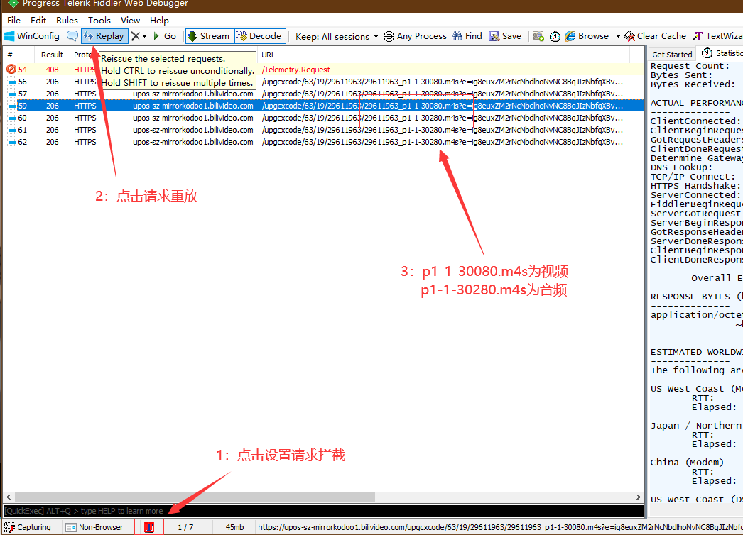The width and height of the screenshot is (743, 535).
Task: Click the Capturing status icon
Action: pyautogui.click(x=9, y=527)
